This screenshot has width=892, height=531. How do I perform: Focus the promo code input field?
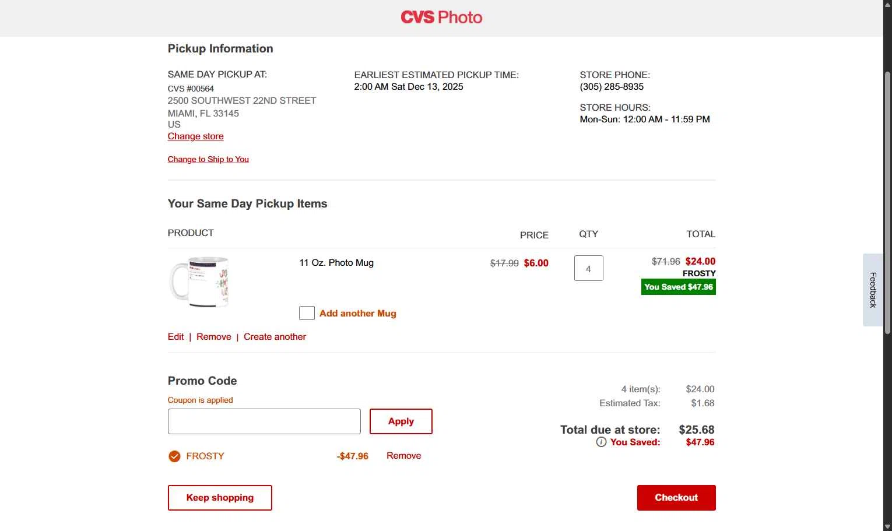point(264,421)
